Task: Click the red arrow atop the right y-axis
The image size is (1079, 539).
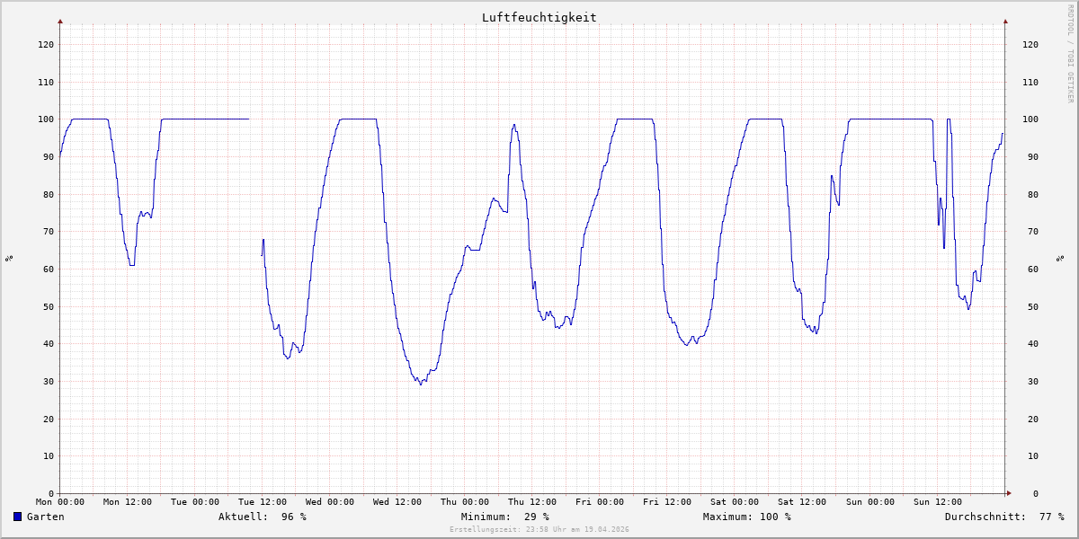Action: click(1005, 21)
